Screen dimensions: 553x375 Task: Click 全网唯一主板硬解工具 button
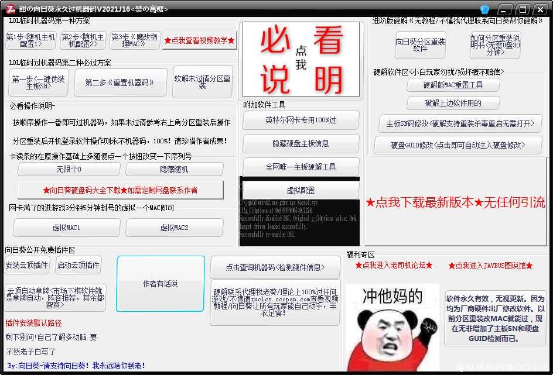(301, 167)
